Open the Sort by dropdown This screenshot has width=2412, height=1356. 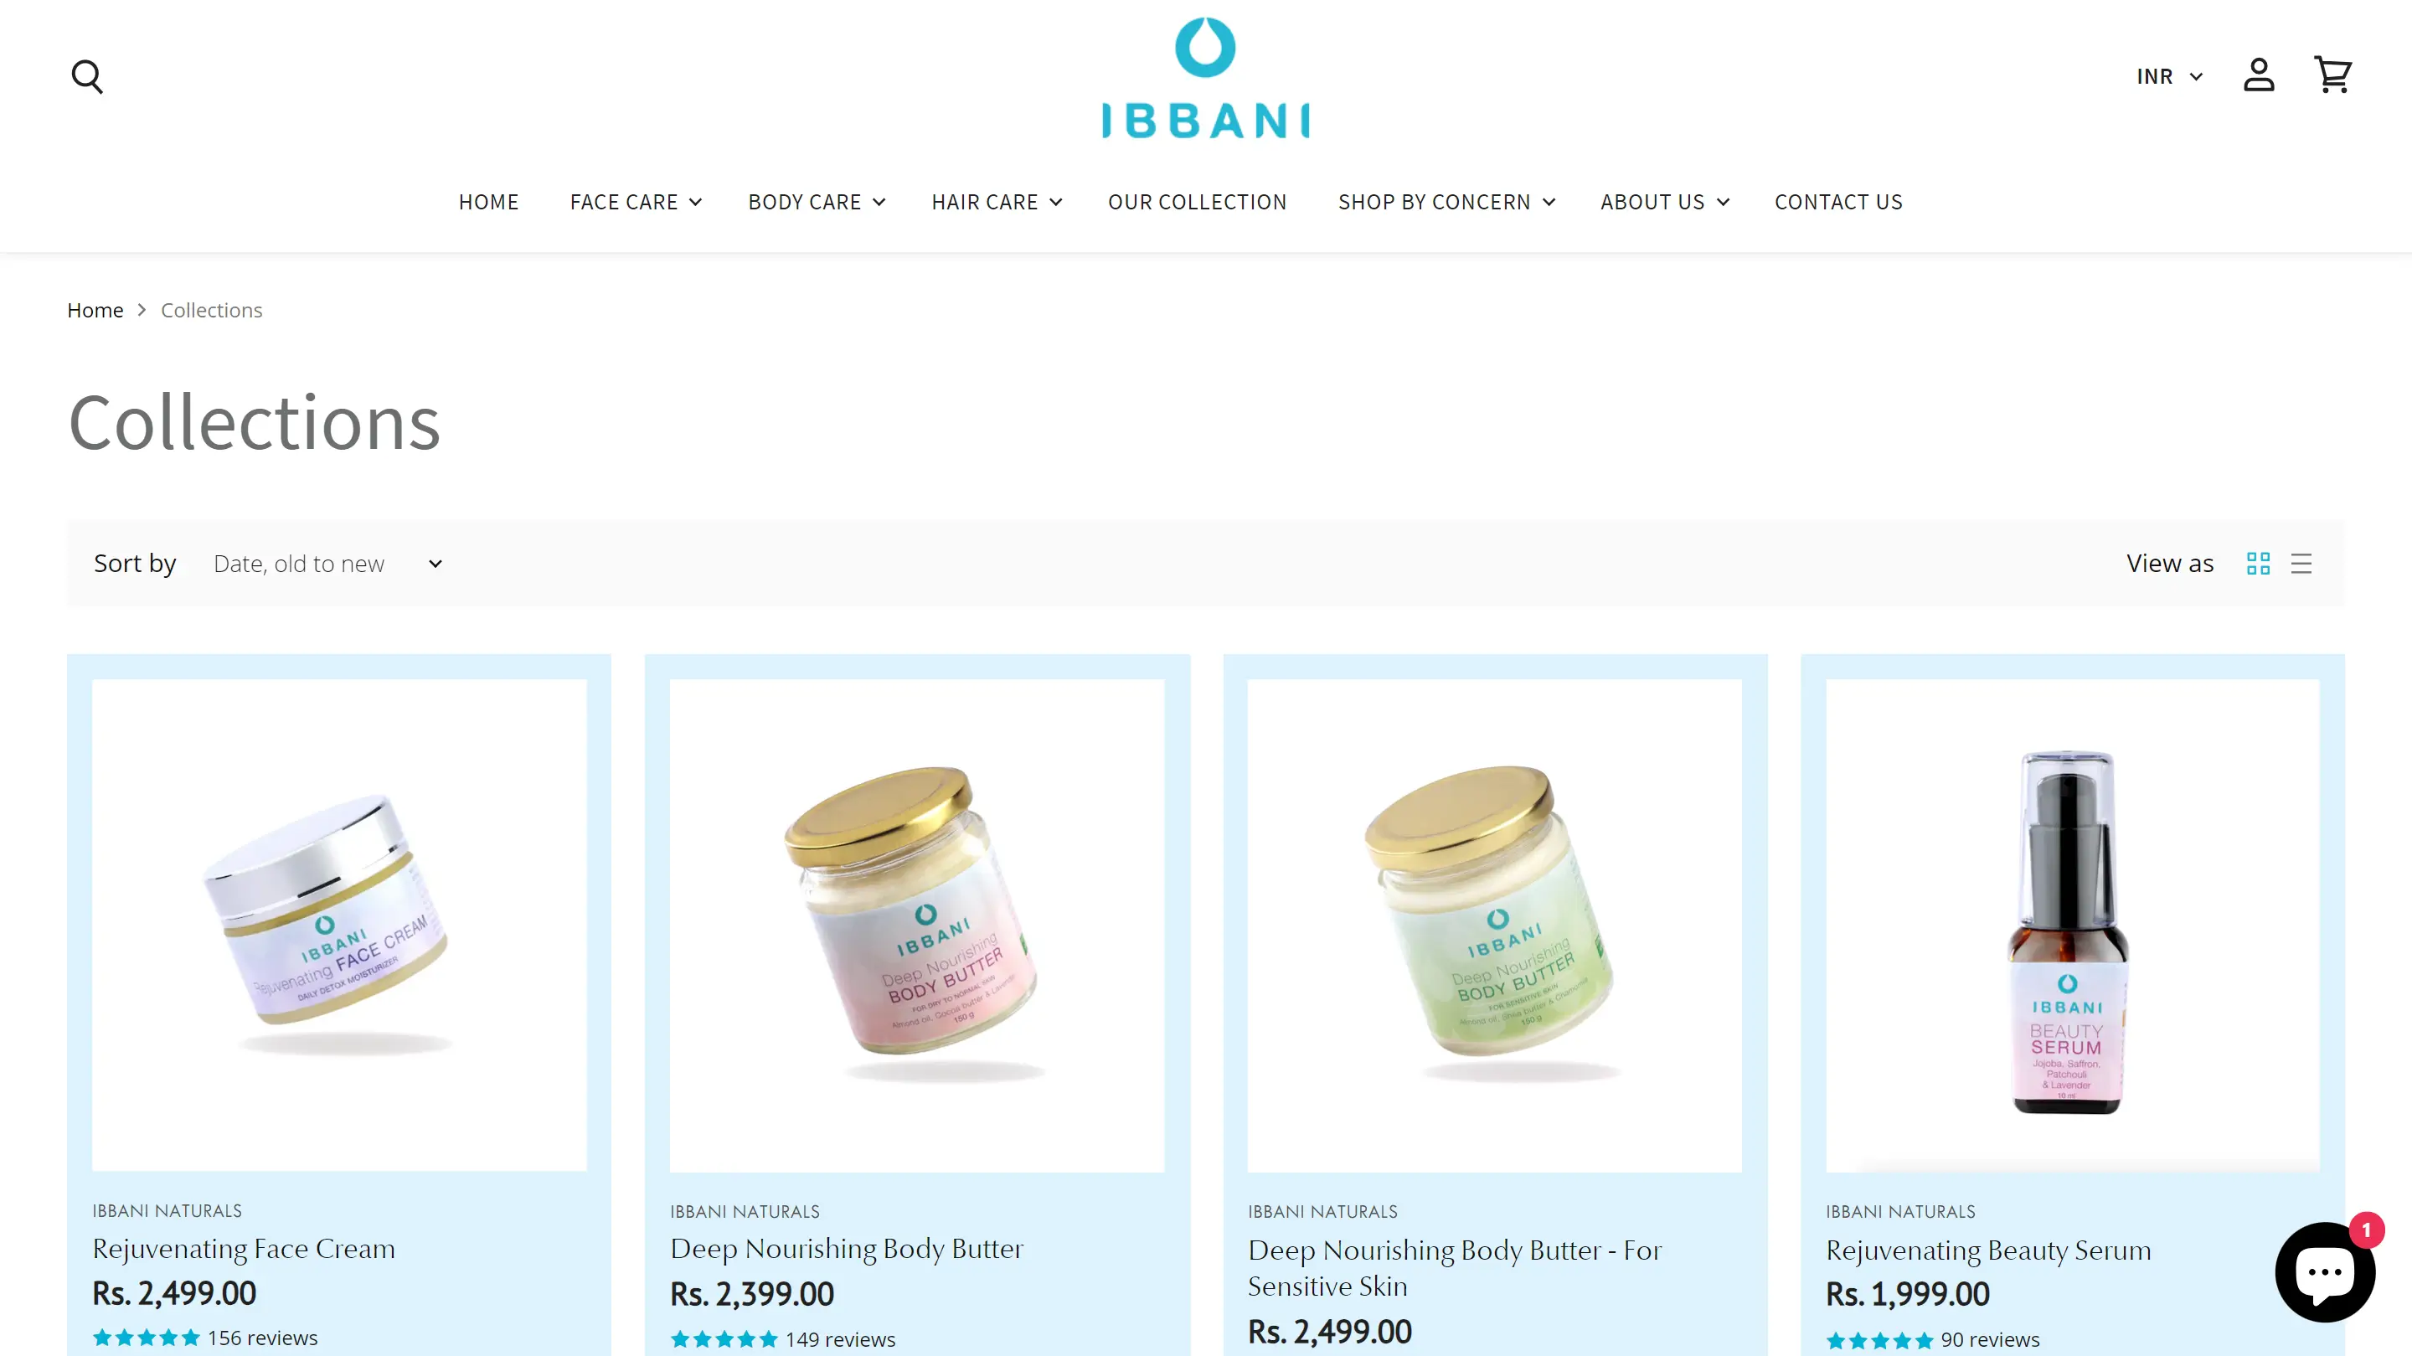(x=327, y=564)
